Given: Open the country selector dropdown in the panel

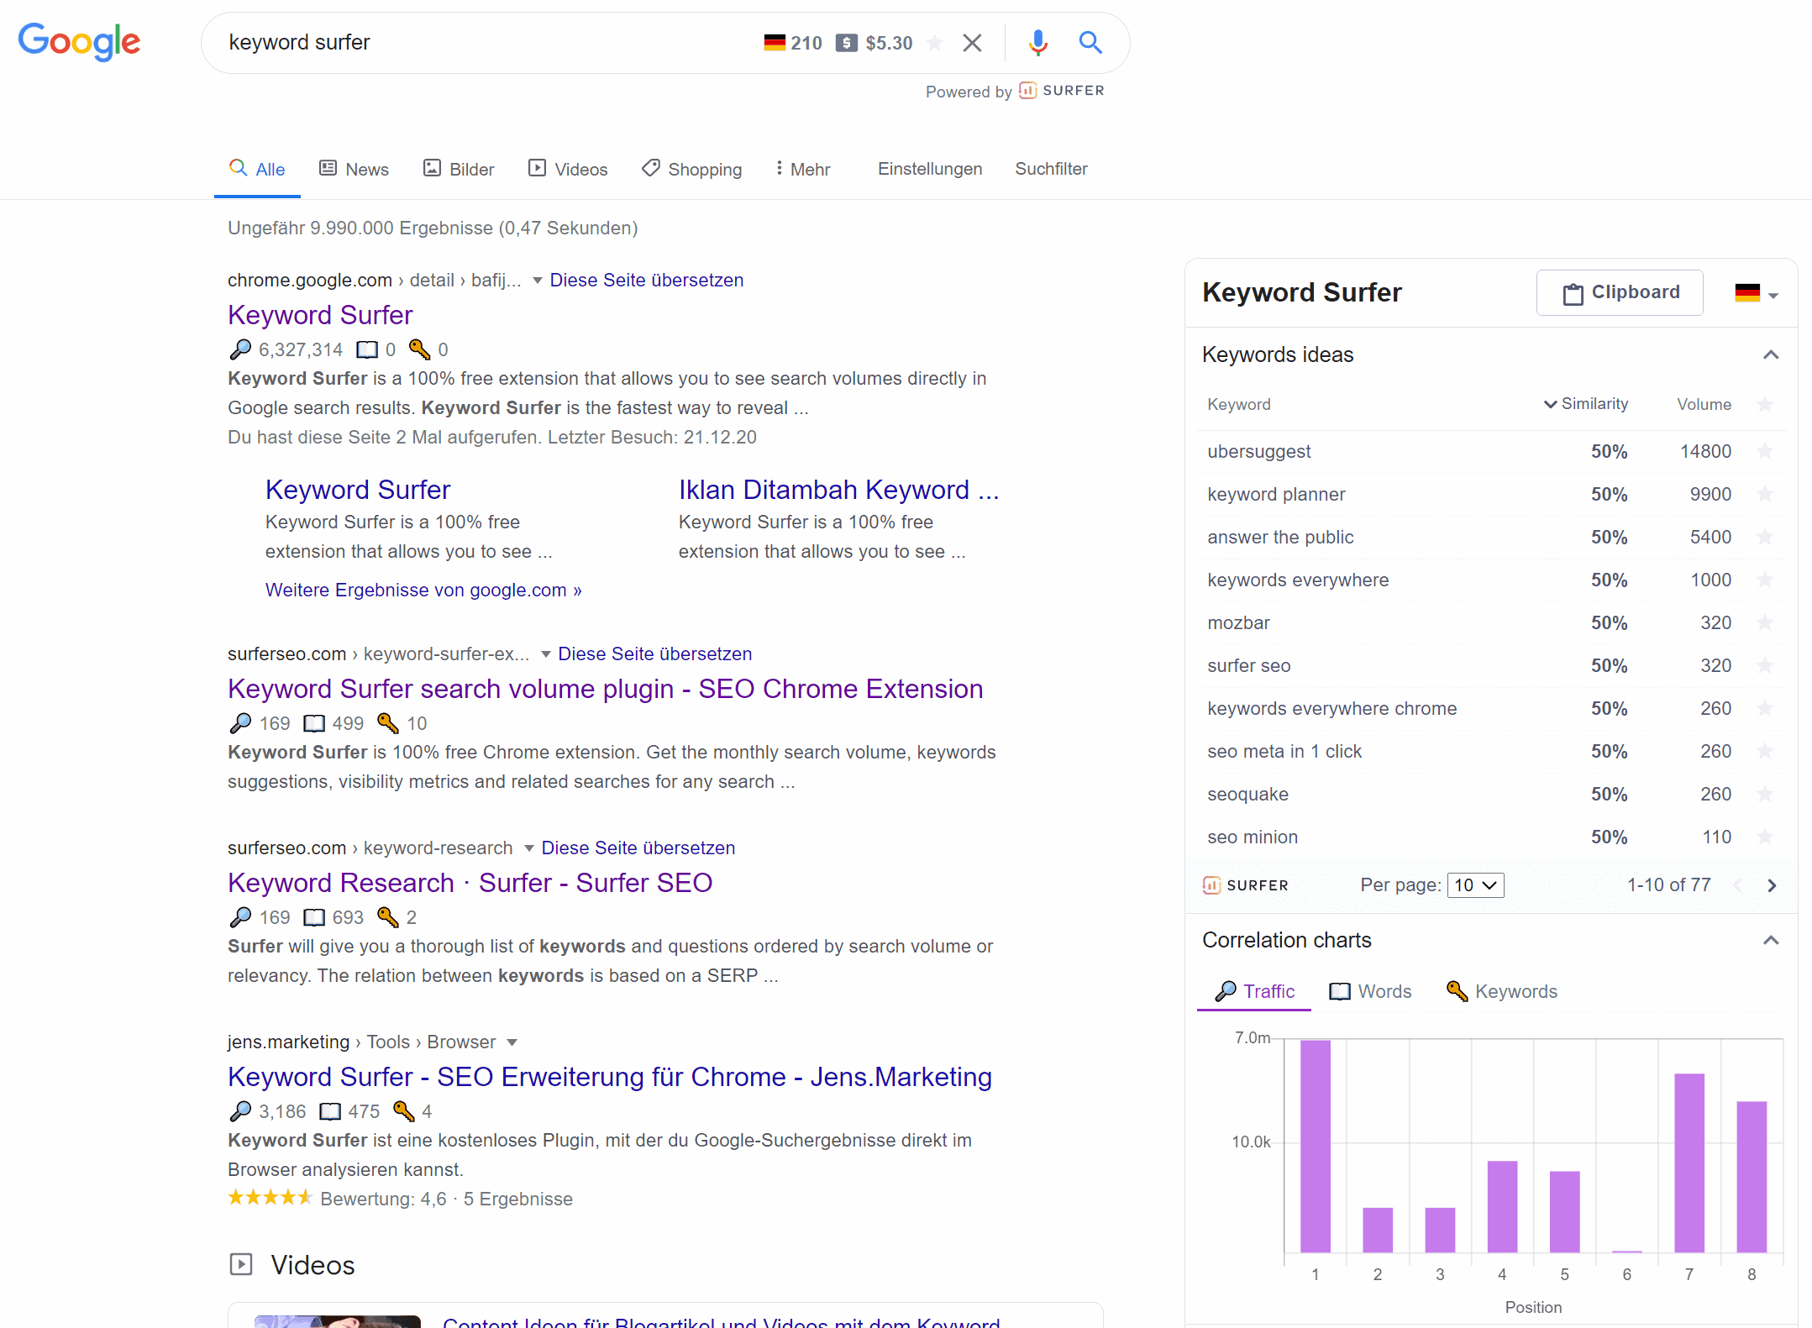Looking at the screenshot, I should (1756, 292).
